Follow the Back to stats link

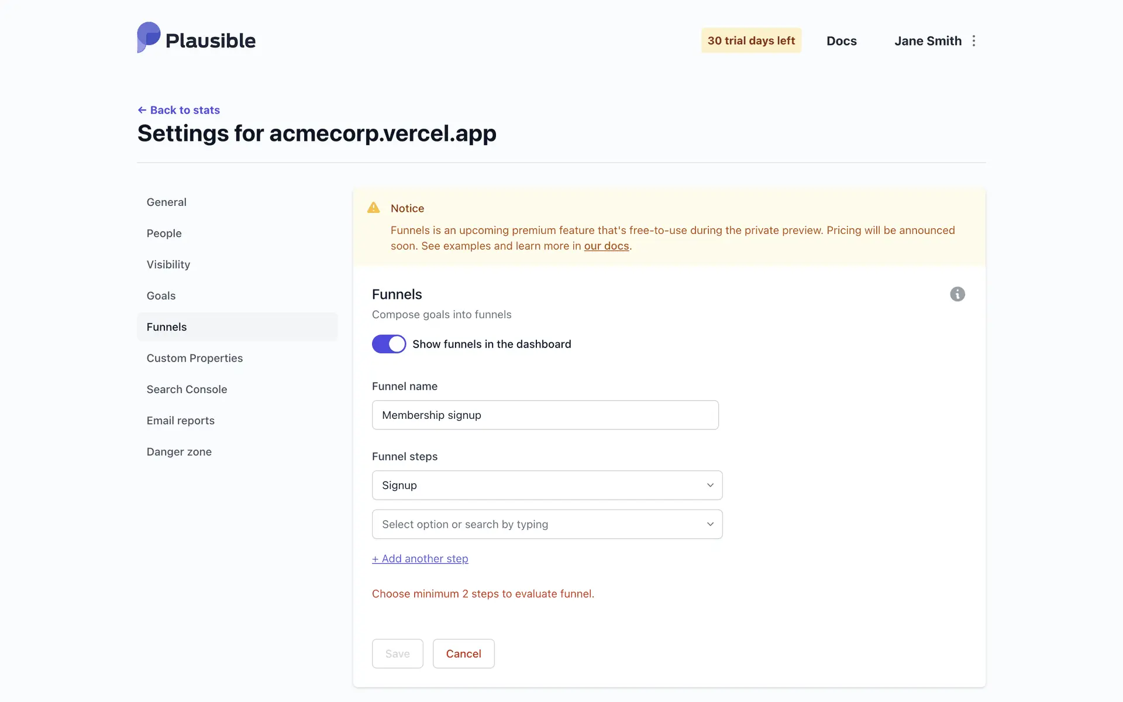(179, 110)
